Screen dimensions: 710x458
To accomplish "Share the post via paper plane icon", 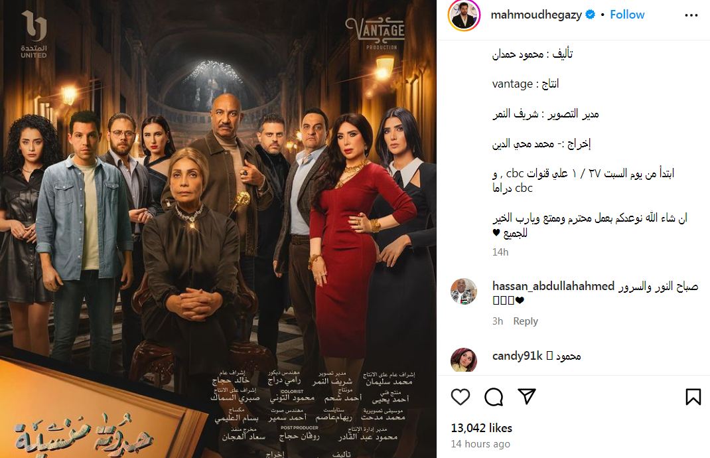I will (x=527, y=396).
